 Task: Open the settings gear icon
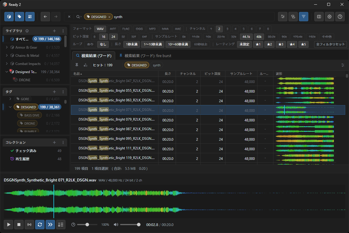pos(330,17)
